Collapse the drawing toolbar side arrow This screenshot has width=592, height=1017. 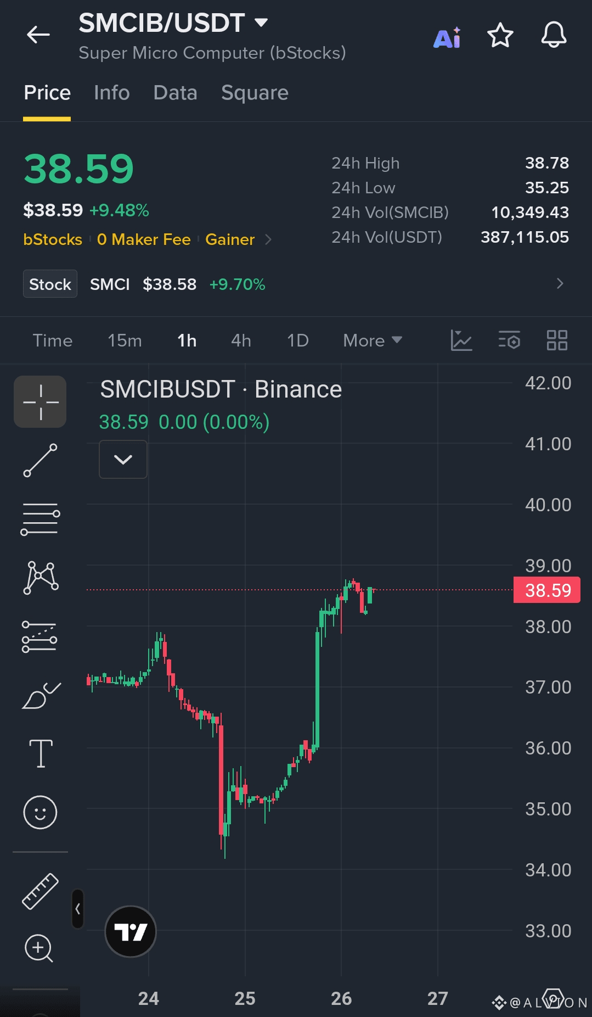pos(78,909)
